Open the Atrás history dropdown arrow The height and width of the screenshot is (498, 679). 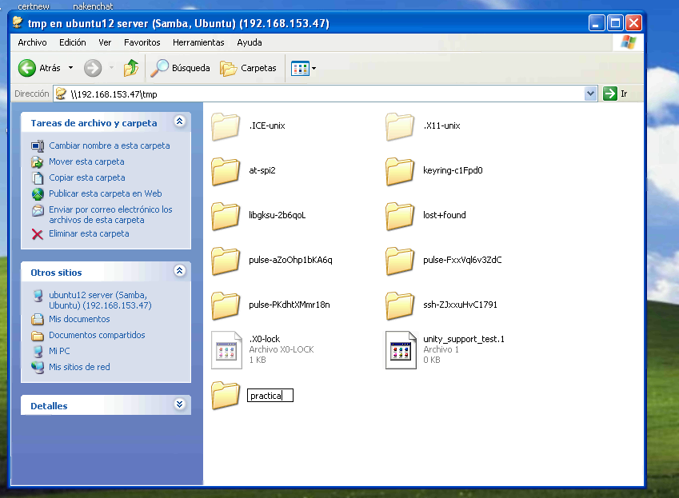point(70,69)
